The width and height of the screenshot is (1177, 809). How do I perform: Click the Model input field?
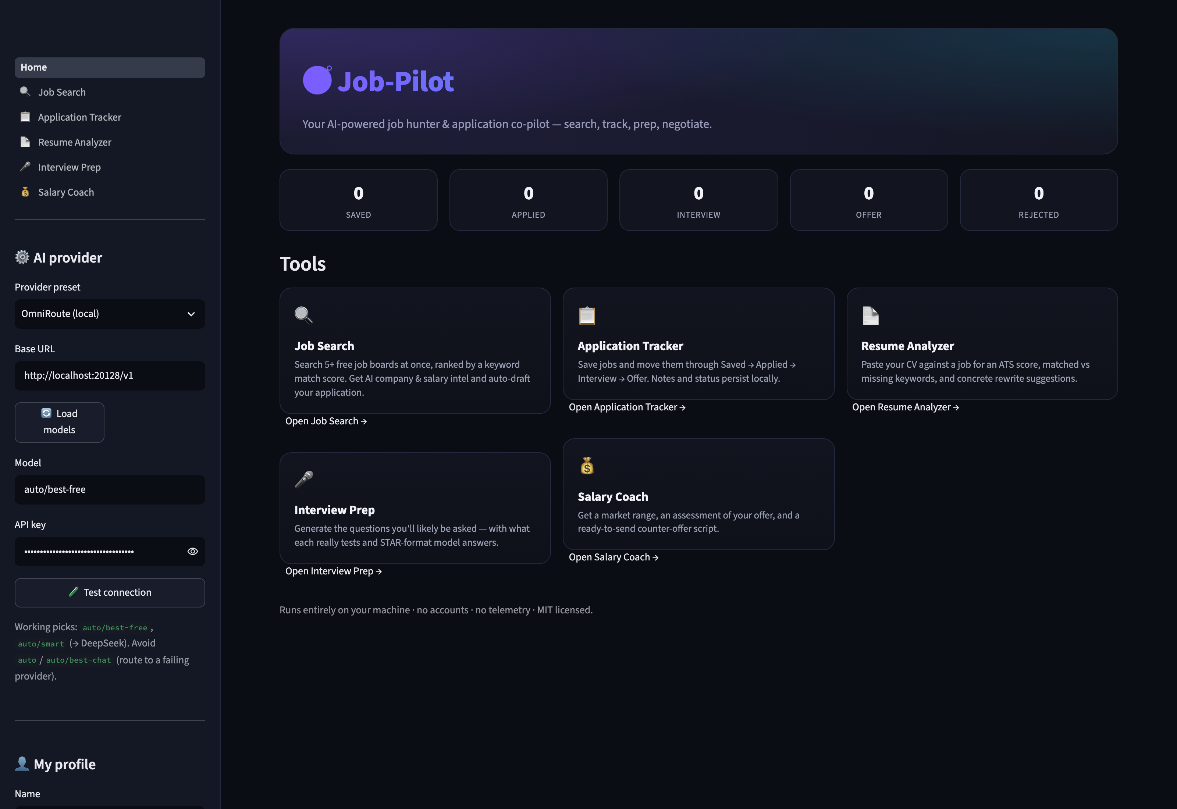[110, 490]
